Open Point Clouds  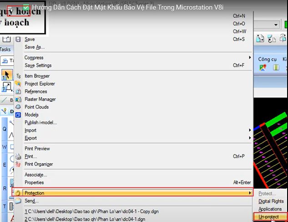point(36,107)
